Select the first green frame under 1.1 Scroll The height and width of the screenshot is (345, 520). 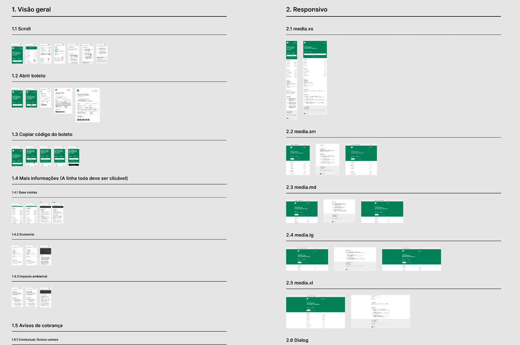coord(17,54)
